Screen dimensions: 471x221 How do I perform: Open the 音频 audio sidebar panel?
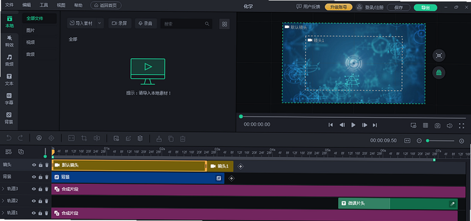click(x=9, y=61)
